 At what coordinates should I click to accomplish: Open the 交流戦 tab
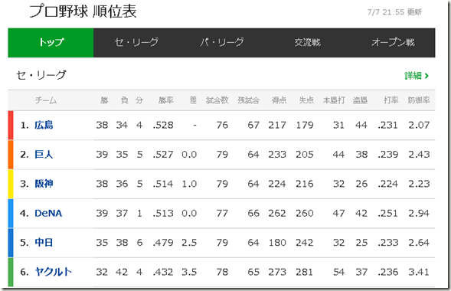coord(307,43)
